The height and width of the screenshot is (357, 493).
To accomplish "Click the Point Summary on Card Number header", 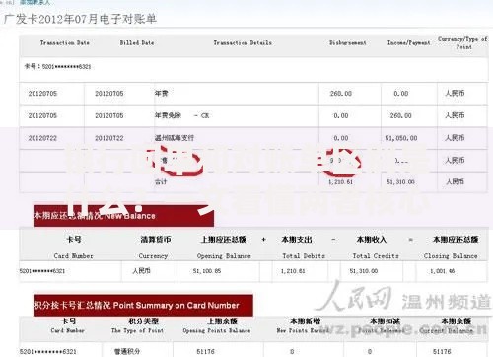I will click(143, 306).
